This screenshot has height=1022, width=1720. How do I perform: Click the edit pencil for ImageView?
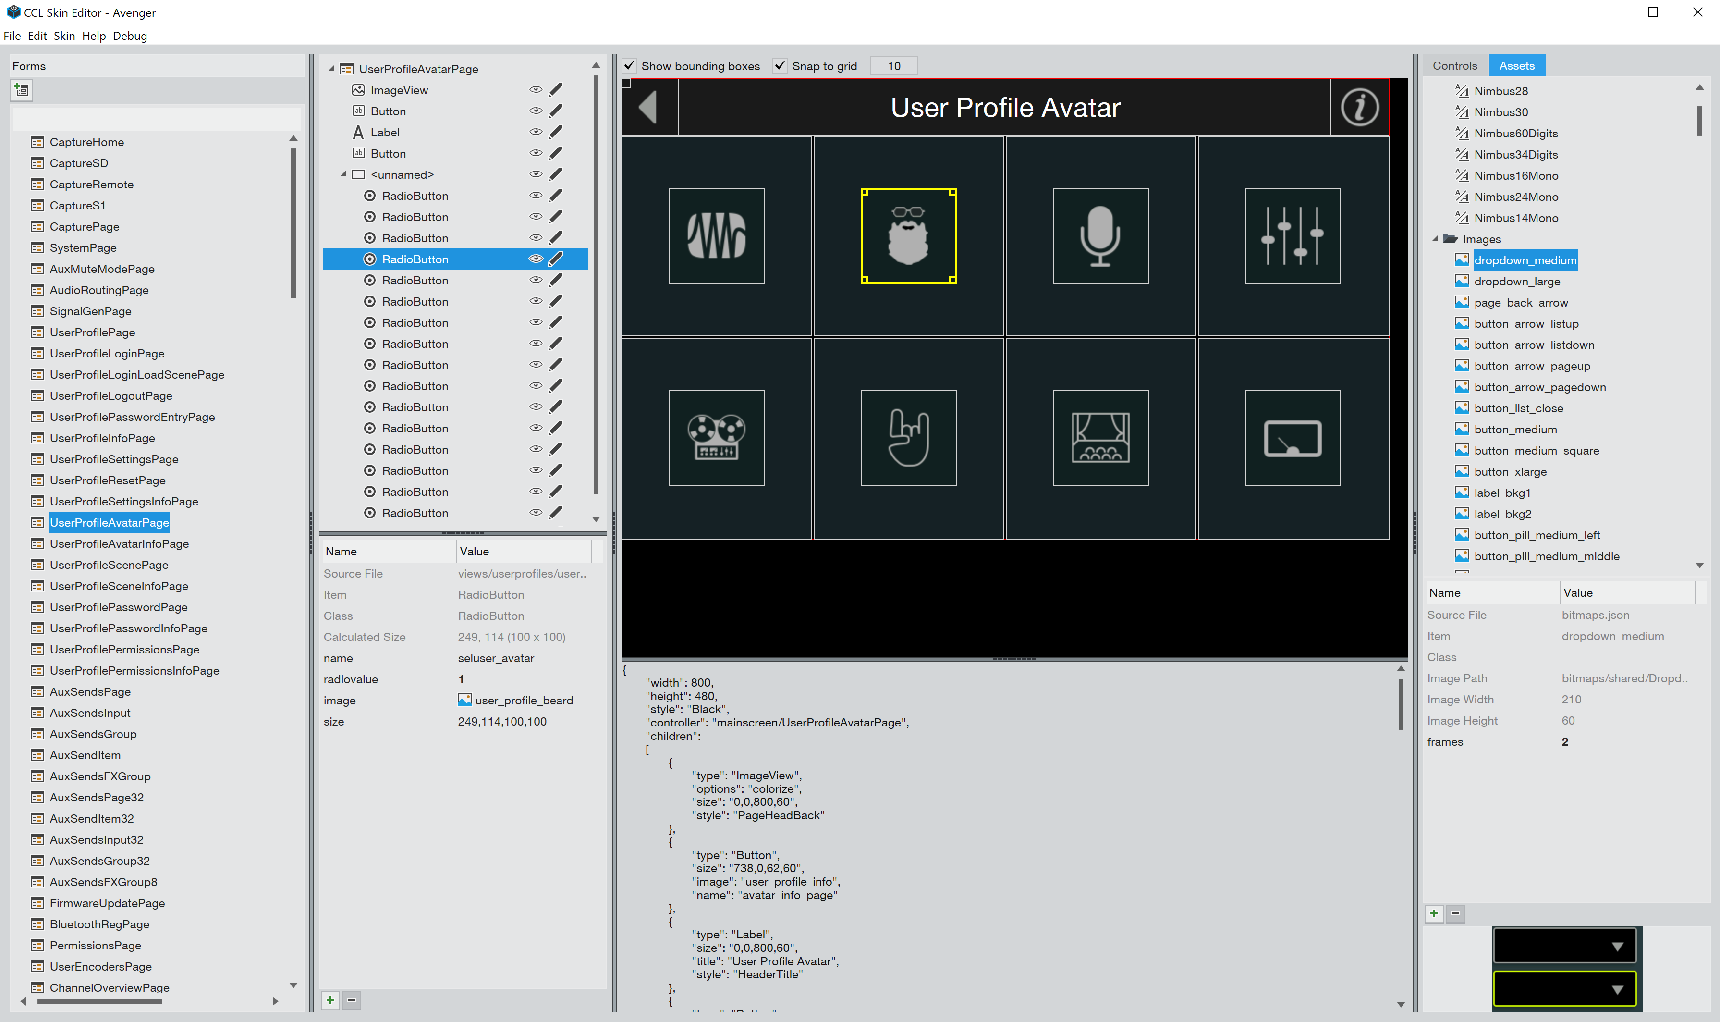[x=555, y=89]
